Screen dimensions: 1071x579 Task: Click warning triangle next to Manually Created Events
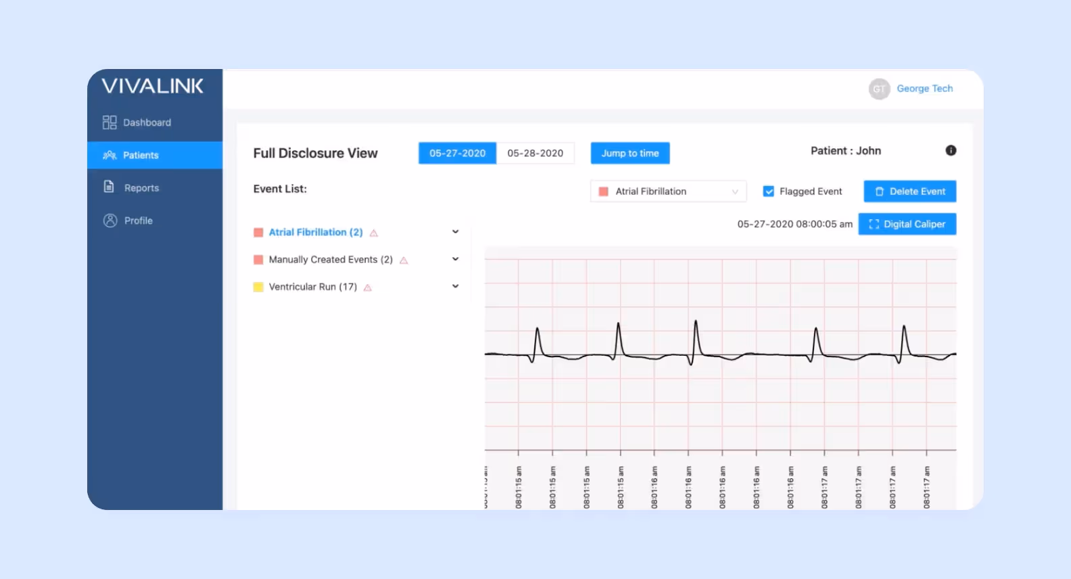tap(404, 260)
